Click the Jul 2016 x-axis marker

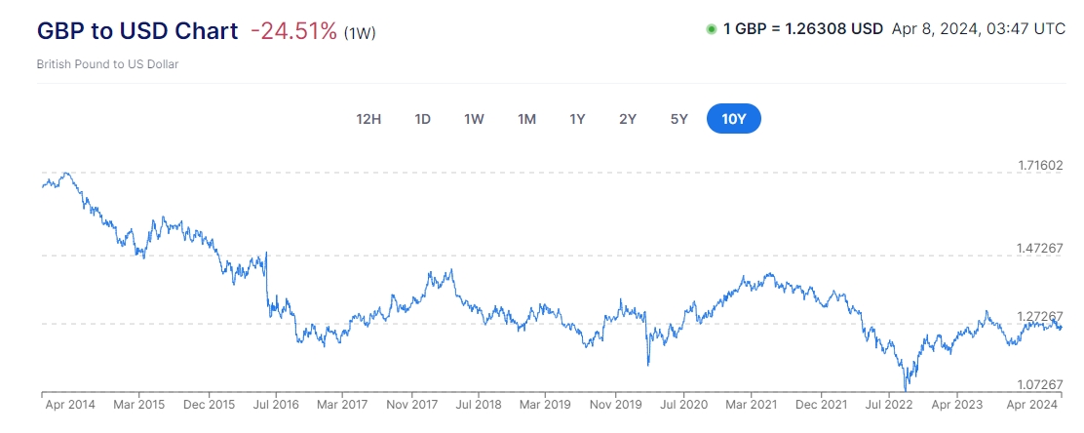[276, 404]
